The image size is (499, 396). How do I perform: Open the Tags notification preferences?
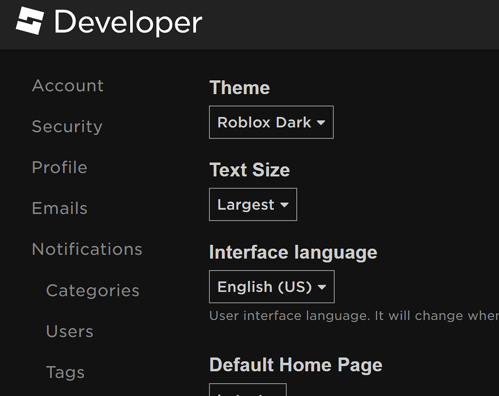65,372
